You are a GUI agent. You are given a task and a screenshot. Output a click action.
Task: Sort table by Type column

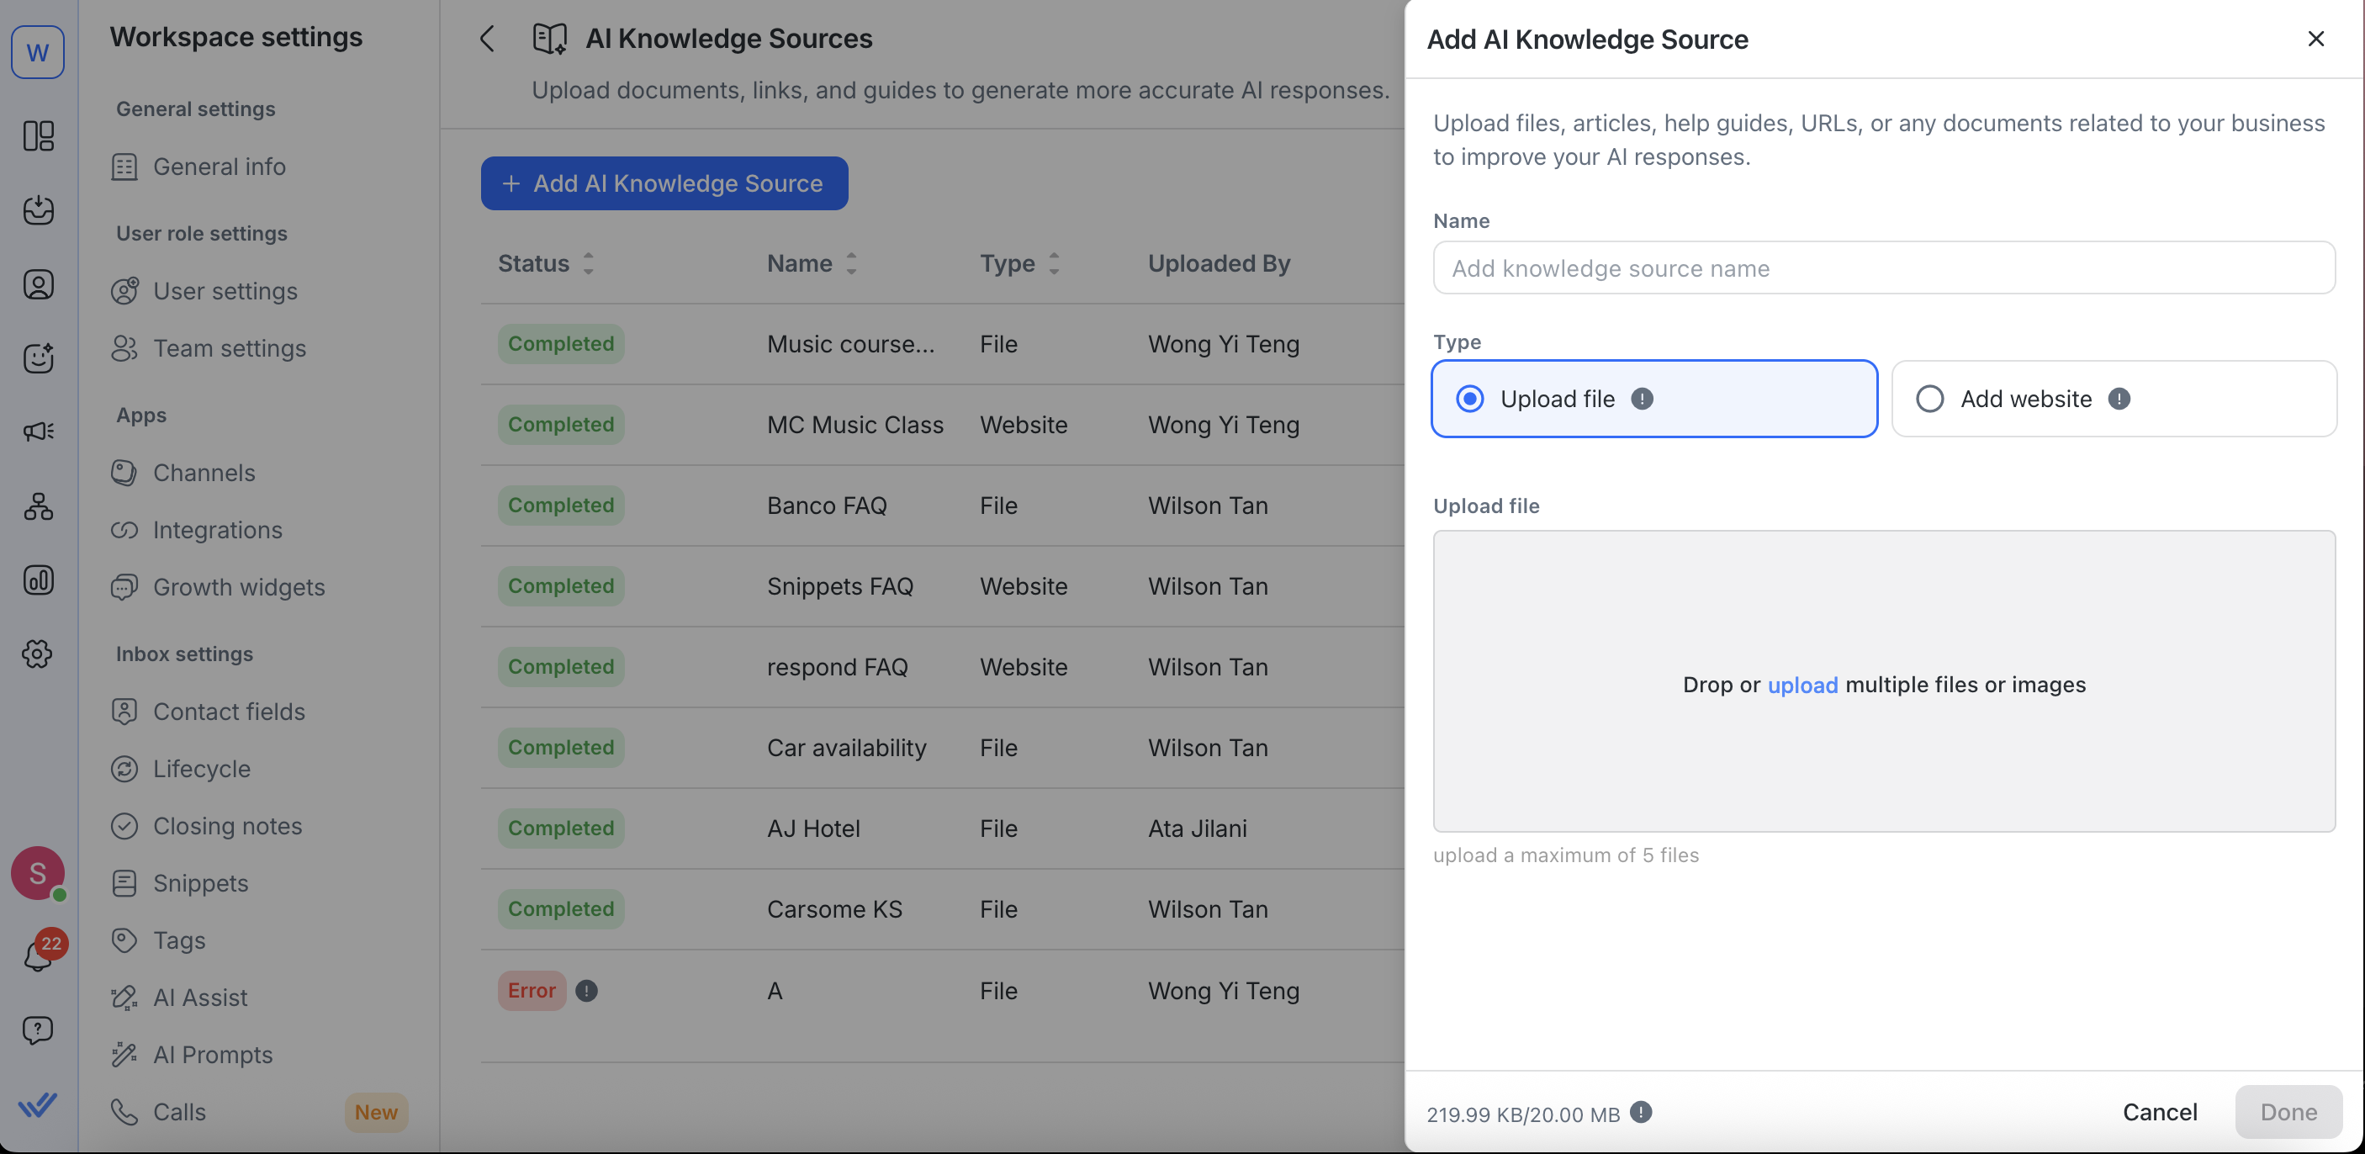pos(1053,263)
